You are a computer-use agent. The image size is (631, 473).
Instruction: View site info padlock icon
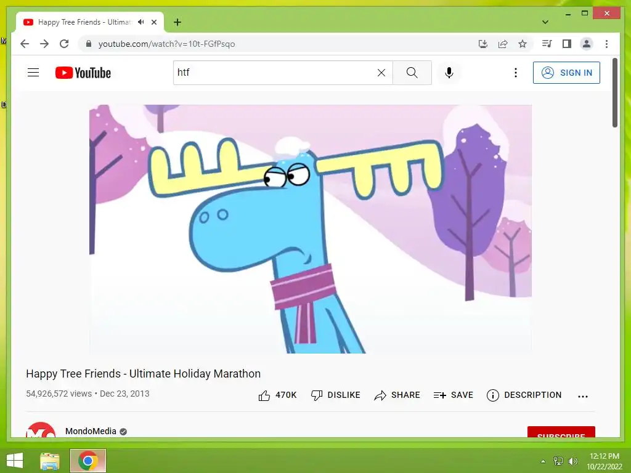pyautogui.click(x=89, y=44)
